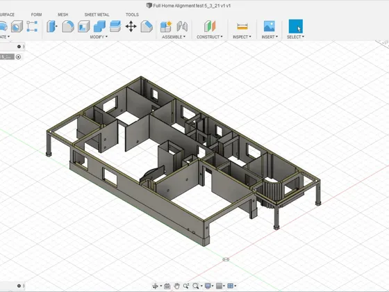Go to the SHEET METAL tab

point(97,15)
